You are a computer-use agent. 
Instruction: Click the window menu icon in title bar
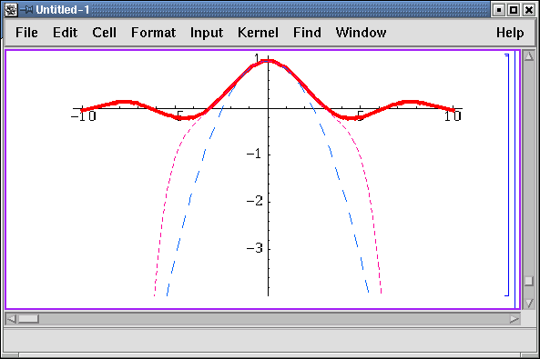coord(11,10)
